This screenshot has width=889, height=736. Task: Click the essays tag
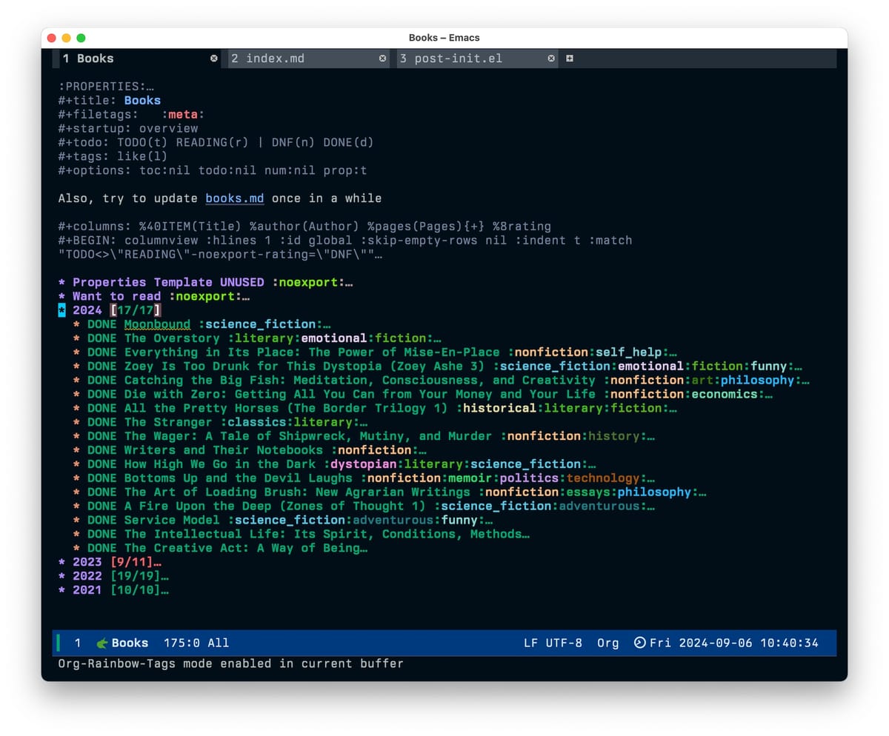tap(588, 493)
